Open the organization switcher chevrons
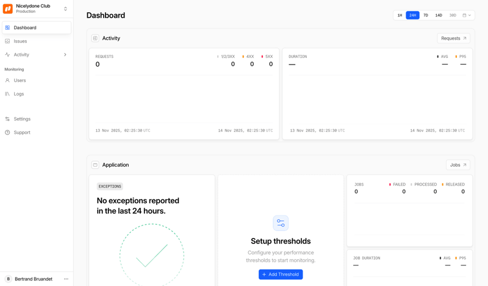Image resolution: width=488 pixels, height=286 pixels. tap(65, 9)
